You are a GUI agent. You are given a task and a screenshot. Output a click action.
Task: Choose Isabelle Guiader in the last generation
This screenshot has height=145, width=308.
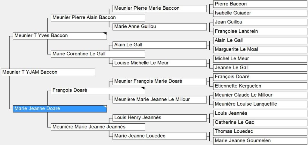pos(260,13)
